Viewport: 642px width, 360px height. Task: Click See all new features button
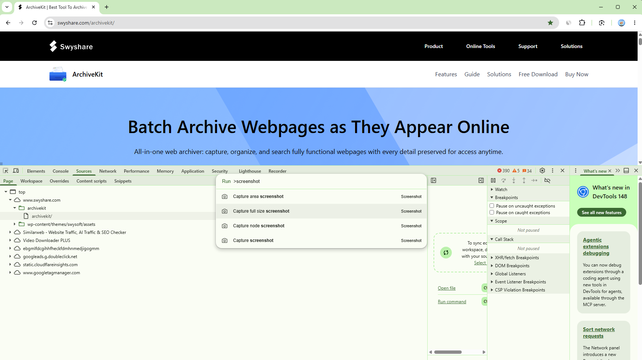(602, 213)
